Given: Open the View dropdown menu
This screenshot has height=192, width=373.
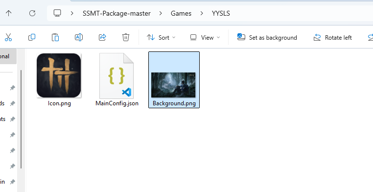Looking at the screenshot, I should click(205, 38).
